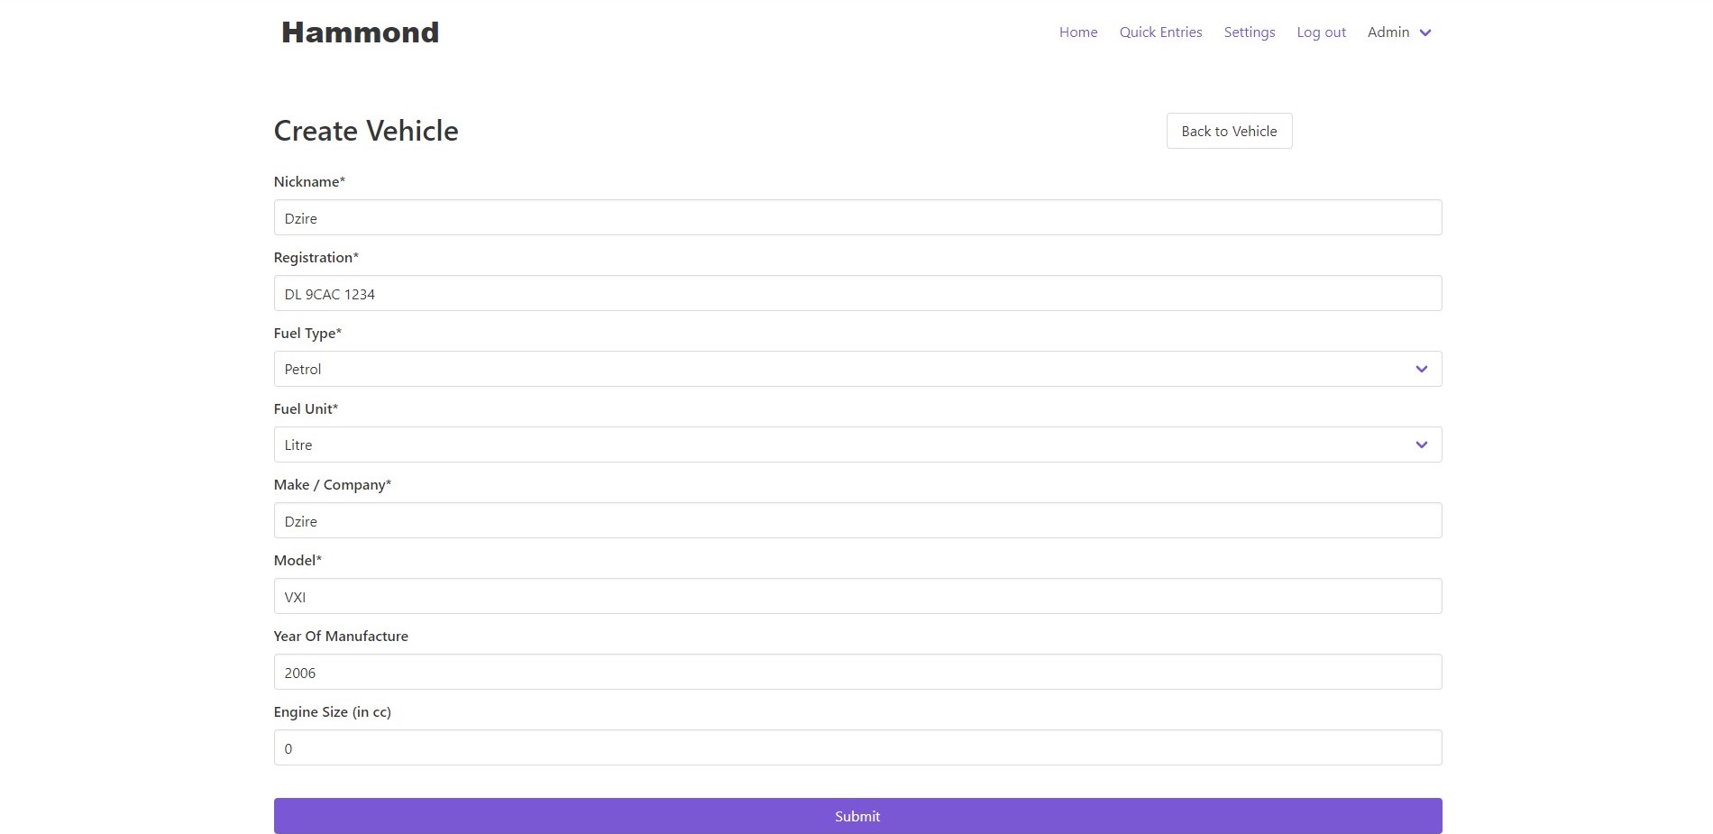The height and width of the screenshot is (834, 1713).
Task: Click the Back to Vehicle button
Action: click(x=1228, y=130)
